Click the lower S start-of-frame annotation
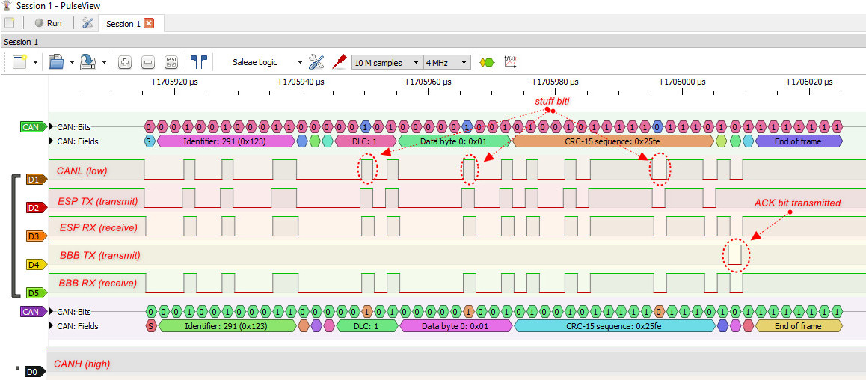 pos(151,326)
